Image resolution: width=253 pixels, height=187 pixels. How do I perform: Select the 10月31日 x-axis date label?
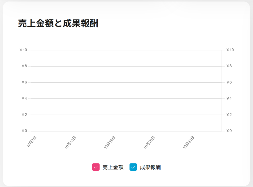(x=189, y=142)
